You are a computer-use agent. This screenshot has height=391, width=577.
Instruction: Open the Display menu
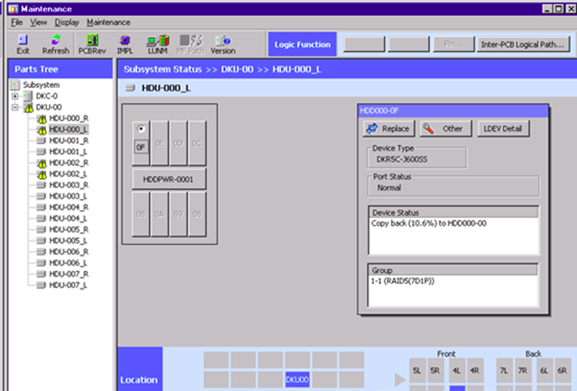click(x=67, y=22)
